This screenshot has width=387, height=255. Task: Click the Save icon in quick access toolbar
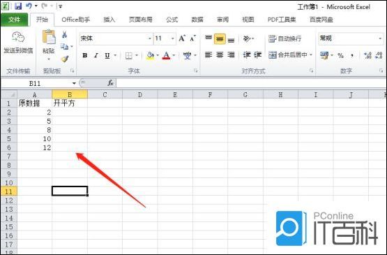pyautogui.click(x=17, y=6)
